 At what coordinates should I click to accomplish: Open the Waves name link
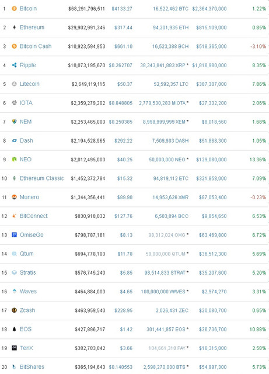(28, 291)
